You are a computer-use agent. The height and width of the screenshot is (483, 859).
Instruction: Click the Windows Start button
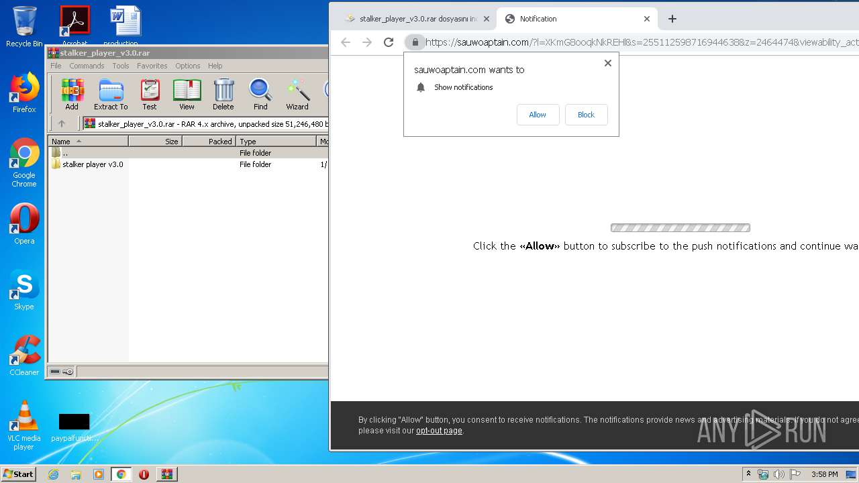[x=19, y=474]
